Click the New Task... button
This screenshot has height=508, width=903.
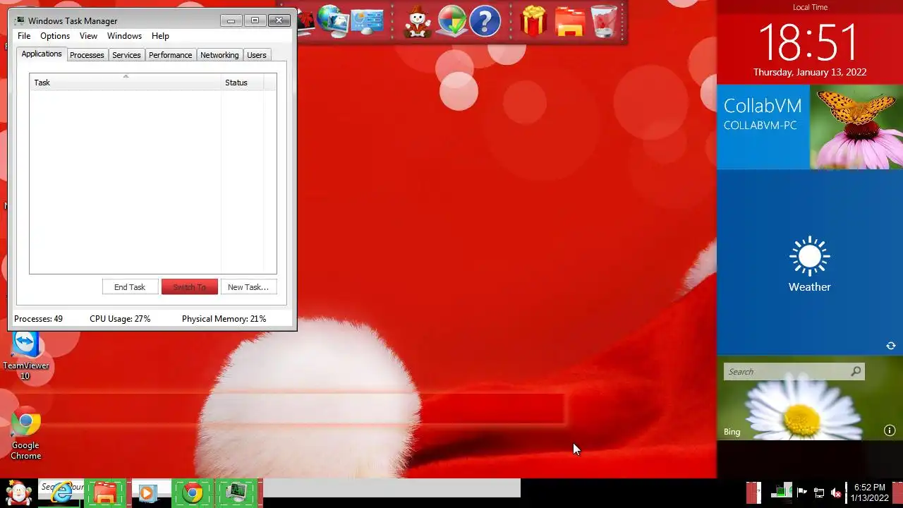248,287
